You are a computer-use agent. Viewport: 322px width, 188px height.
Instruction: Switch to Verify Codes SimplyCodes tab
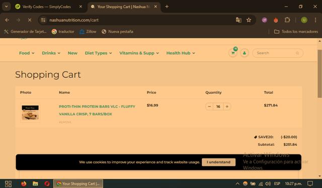tap(46, 7)
